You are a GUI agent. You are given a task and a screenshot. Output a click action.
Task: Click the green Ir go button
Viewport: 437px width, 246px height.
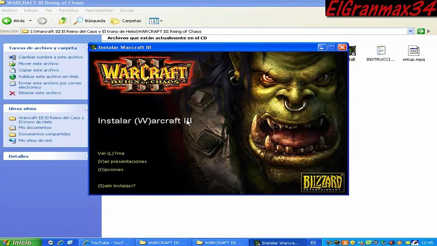tap(424, 31)
